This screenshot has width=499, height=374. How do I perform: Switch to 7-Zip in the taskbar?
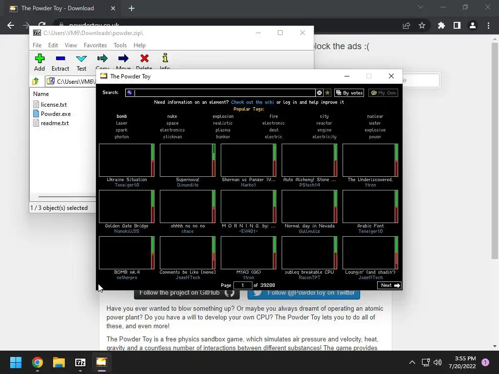(80, 362)
